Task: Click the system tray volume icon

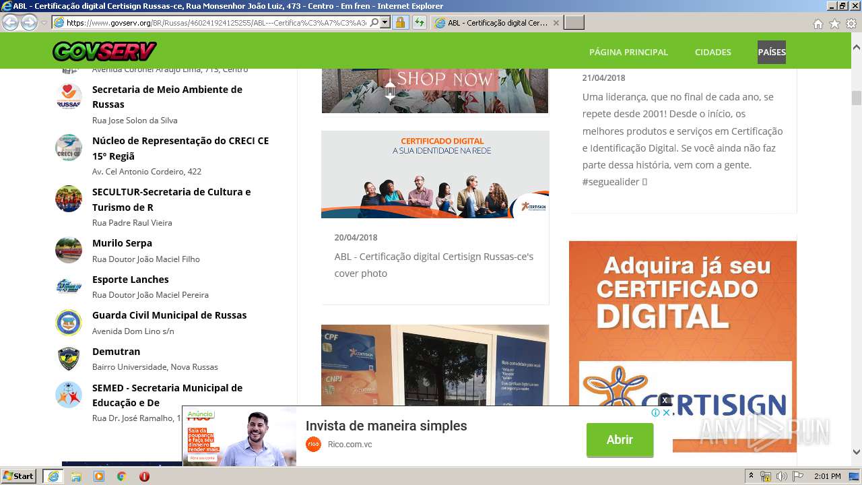Action: [x=781, y=476]
